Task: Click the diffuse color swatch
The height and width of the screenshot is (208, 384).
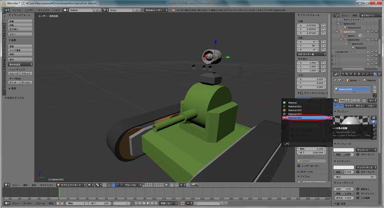Action: pyautogui.click(x=344, y=150)
